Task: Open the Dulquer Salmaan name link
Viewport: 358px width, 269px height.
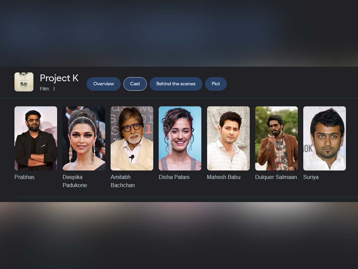Action: (276, 177)
